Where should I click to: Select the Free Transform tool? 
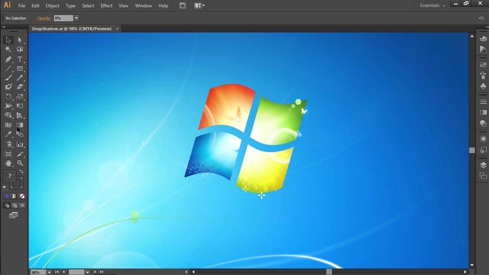(20, 106)
